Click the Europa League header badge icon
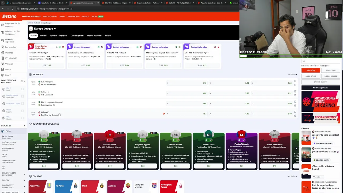This screenshot has height=193, width=343. (31, 29)
